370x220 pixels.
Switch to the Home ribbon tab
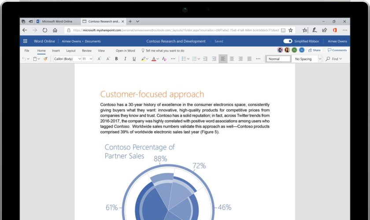tap(41, 51)
